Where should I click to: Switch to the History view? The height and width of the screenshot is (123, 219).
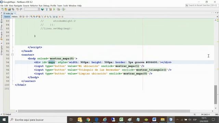pyautogui.click(x=14, y=17)
